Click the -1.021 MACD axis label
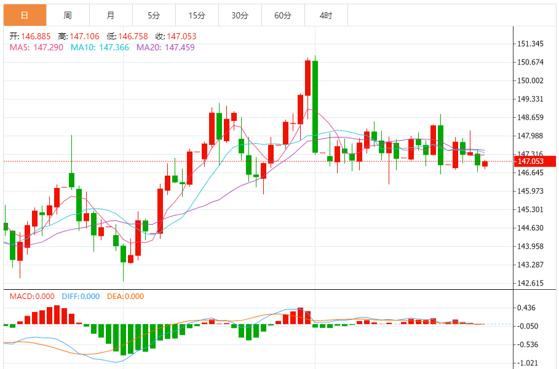The image size is (559, 369). point(528,363)
